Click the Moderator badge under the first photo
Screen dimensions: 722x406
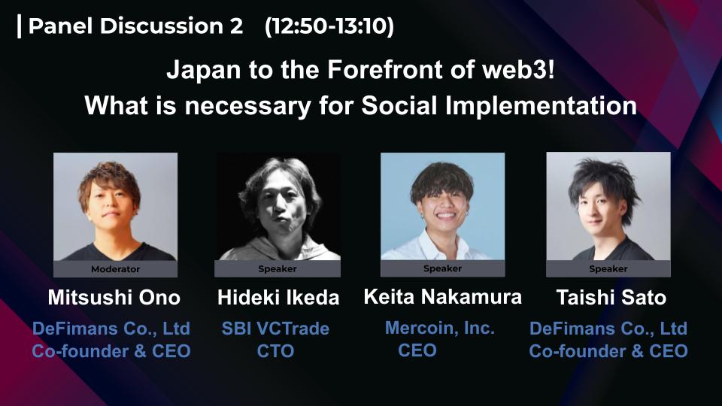(x=115, y=269)
